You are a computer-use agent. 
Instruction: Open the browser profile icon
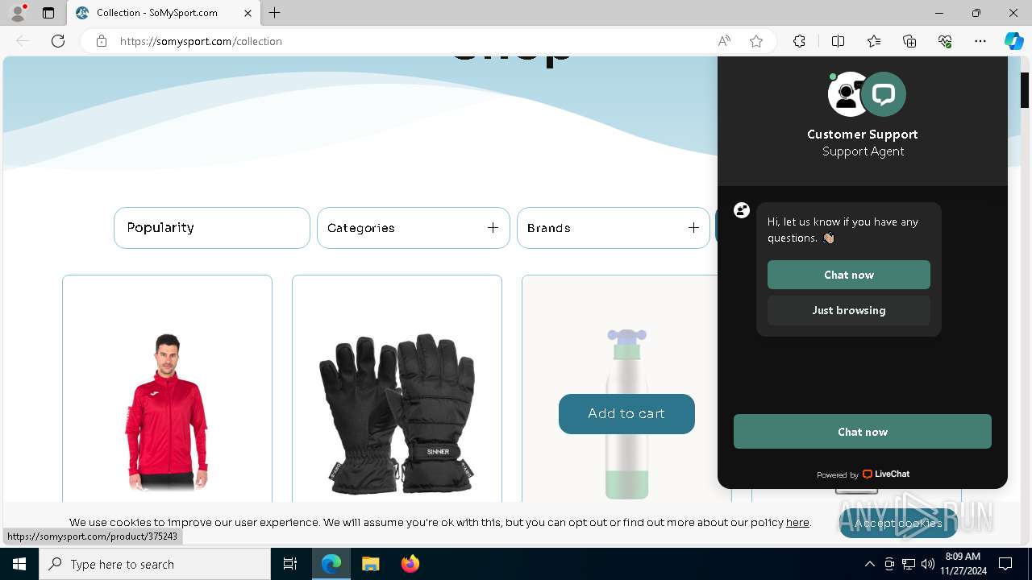(18, 13)
